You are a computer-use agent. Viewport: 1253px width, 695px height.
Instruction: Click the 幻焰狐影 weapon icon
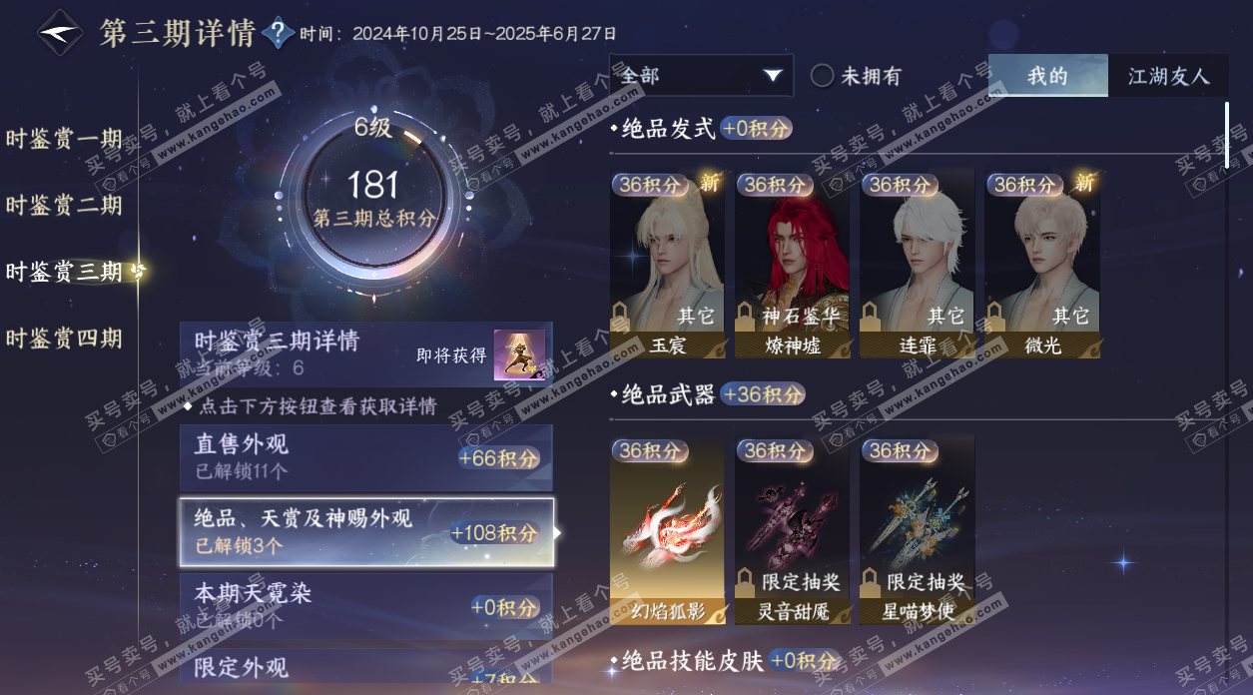click(x=667, y=531)
